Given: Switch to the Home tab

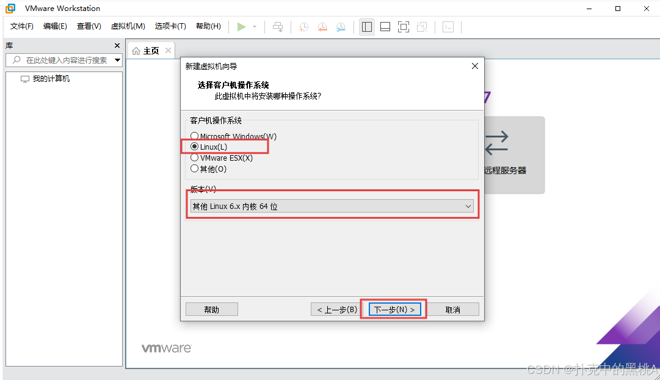Looking at the screenshot, I should coord(151,51).
